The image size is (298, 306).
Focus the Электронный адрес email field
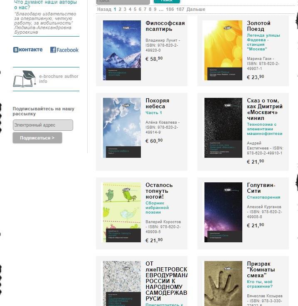pyautogui.click(x=43, y=125)
